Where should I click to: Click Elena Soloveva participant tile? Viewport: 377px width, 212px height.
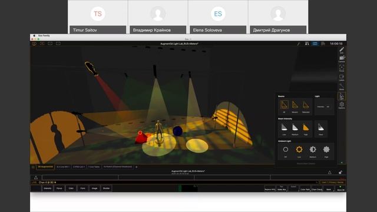coord(218,17)
